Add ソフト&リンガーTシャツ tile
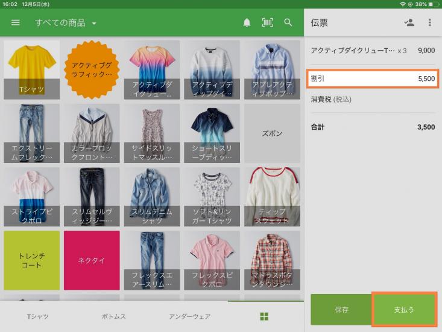This screenshot has width=442, height=332. (212, 197)
